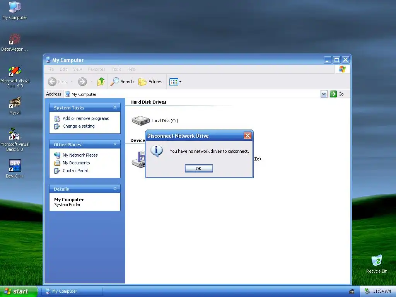Open Microsoft Visual Basic 6.0 shortcut
396x297 pixels.
(x=15, y=140)
